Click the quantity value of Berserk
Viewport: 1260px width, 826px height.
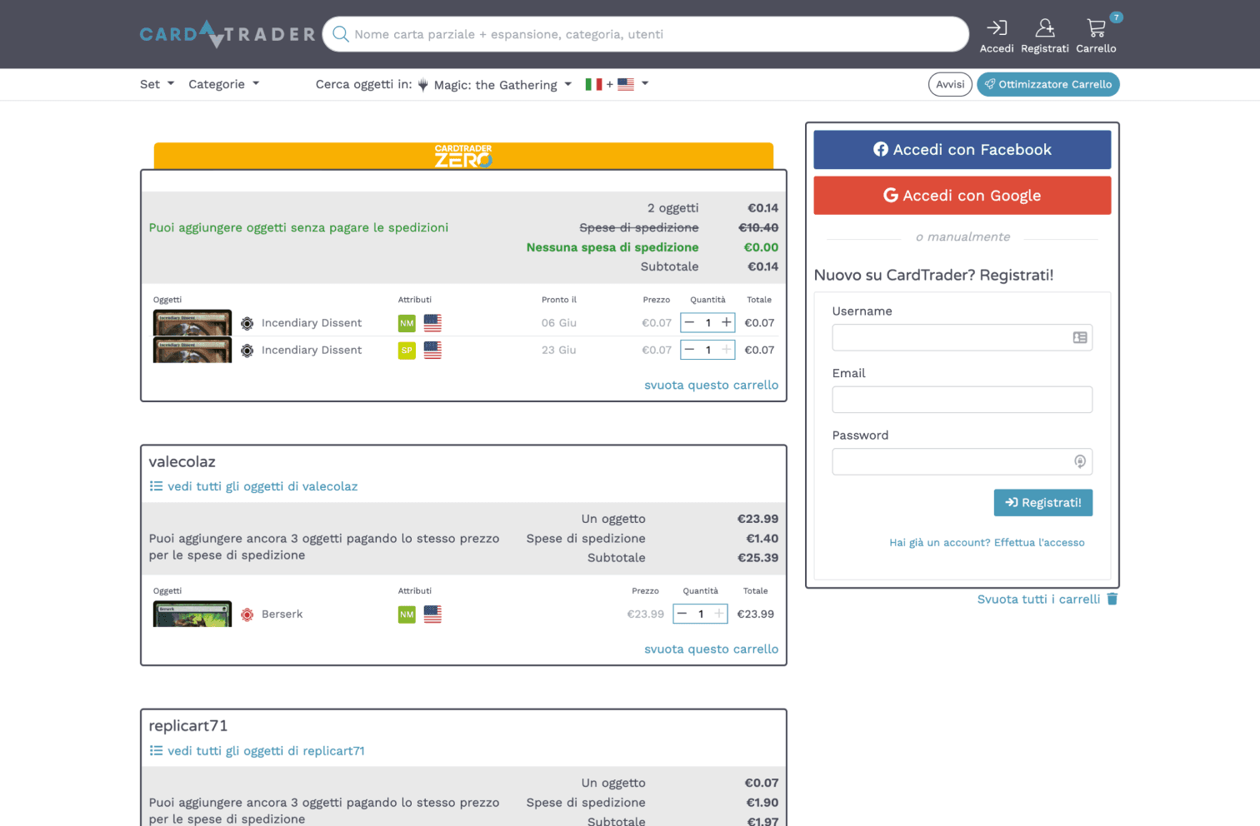701,614
